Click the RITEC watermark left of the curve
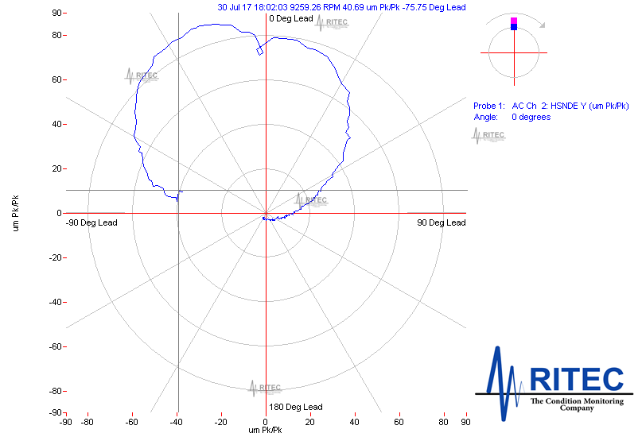This screenshot has width=642, height=437. pyautogui.click(x=142, y=76)
